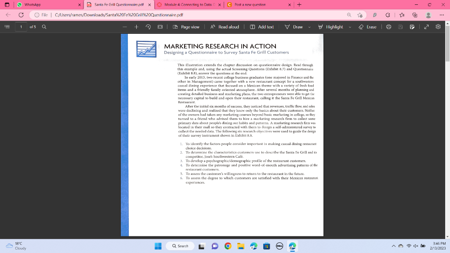
Task: Expand Draw tool options dropdown
Action: (309, 27)
